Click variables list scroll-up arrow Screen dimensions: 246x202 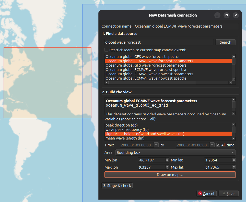coord(234,125)
